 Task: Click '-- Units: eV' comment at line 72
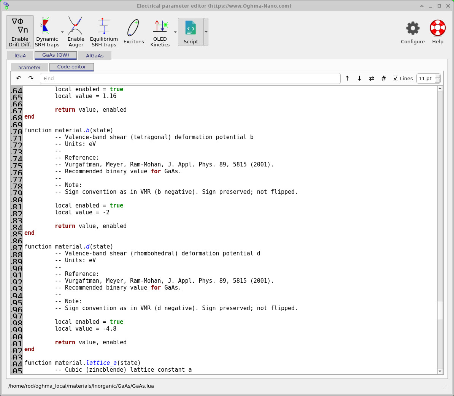click(x=75, y=144)
